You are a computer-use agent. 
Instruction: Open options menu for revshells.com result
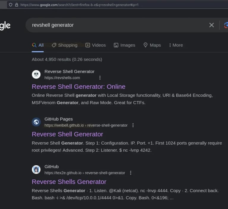point(100,78)
